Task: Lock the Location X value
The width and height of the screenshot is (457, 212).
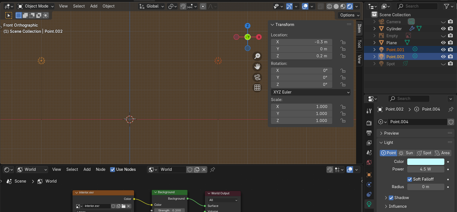Action: 343,42
